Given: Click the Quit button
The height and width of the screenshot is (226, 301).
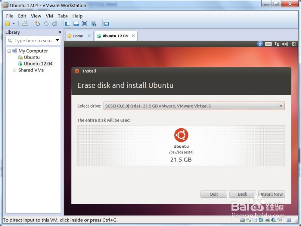Looking at the screenshot, I should pos(214,194).
